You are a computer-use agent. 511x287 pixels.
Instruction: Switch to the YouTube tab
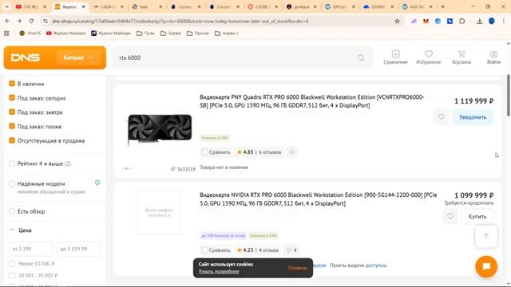pyautogui.click(x=31, y=6)
